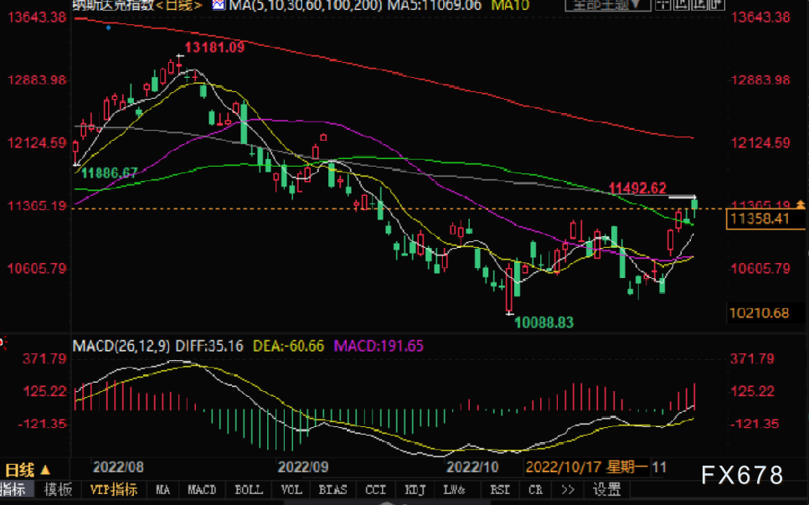
Task: Click the orange alert triangle above the 11358.41 tag
Action: [x=801, y=205]
